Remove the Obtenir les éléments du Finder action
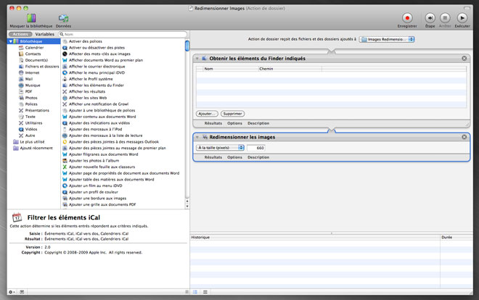 tap(464, 58)
